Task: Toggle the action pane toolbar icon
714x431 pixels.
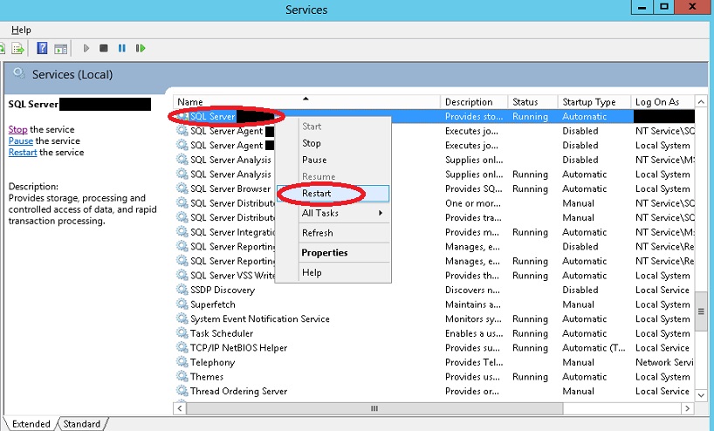Action: click(60, 49)
